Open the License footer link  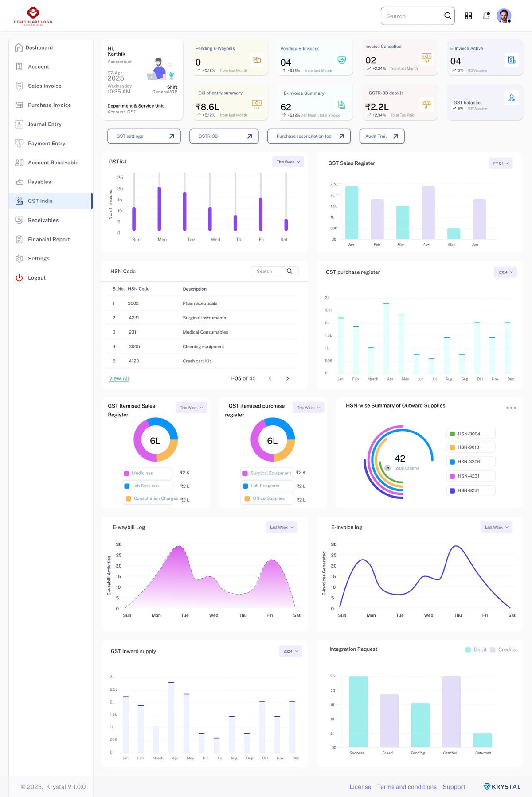(360, 787)
